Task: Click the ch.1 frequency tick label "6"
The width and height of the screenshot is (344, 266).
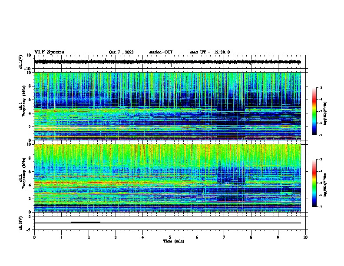Action: tap(30, 100)
